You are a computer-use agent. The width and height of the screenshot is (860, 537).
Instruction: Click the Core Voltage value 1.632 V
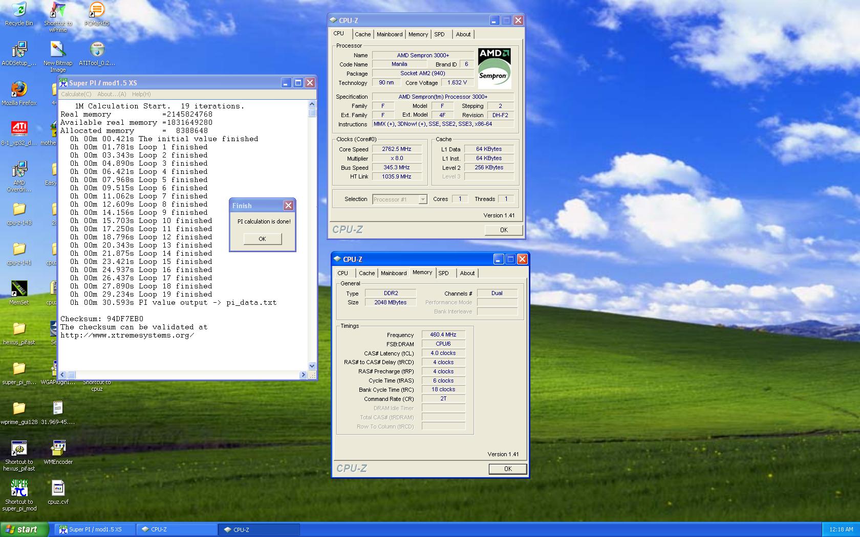[457, 83]
